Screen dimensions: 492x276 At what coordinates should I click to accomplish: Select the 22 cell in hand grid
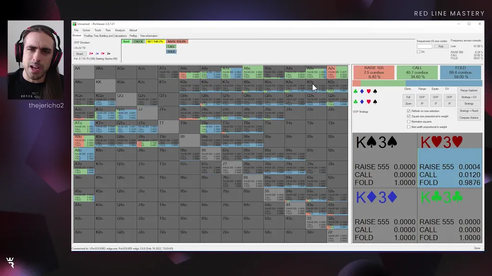(337, 236)
